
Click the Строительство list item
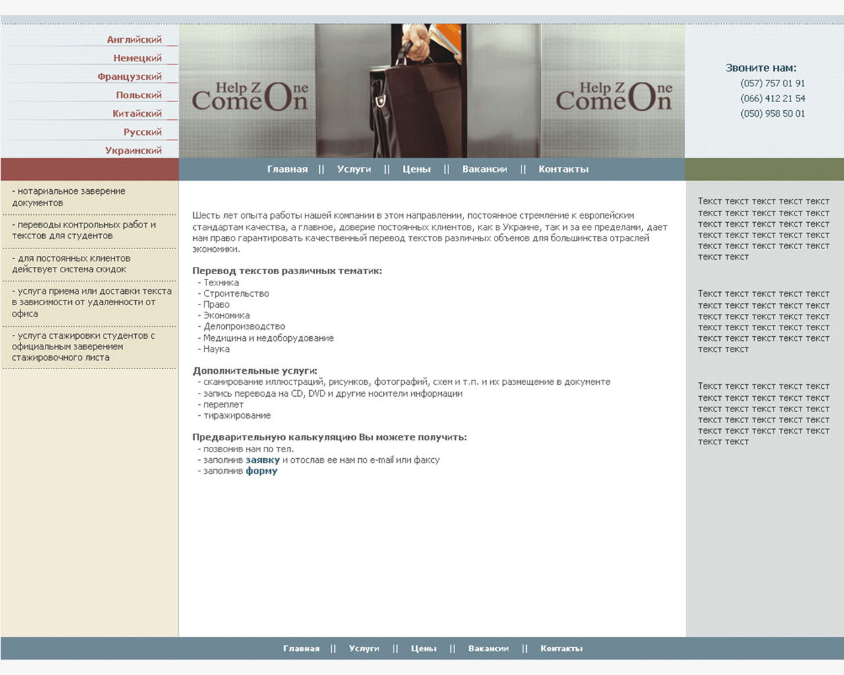233,294
